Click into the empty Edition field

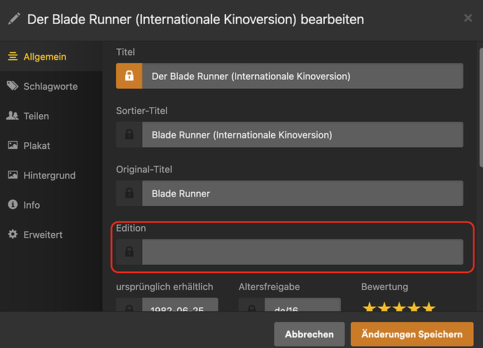coord(302,252)
